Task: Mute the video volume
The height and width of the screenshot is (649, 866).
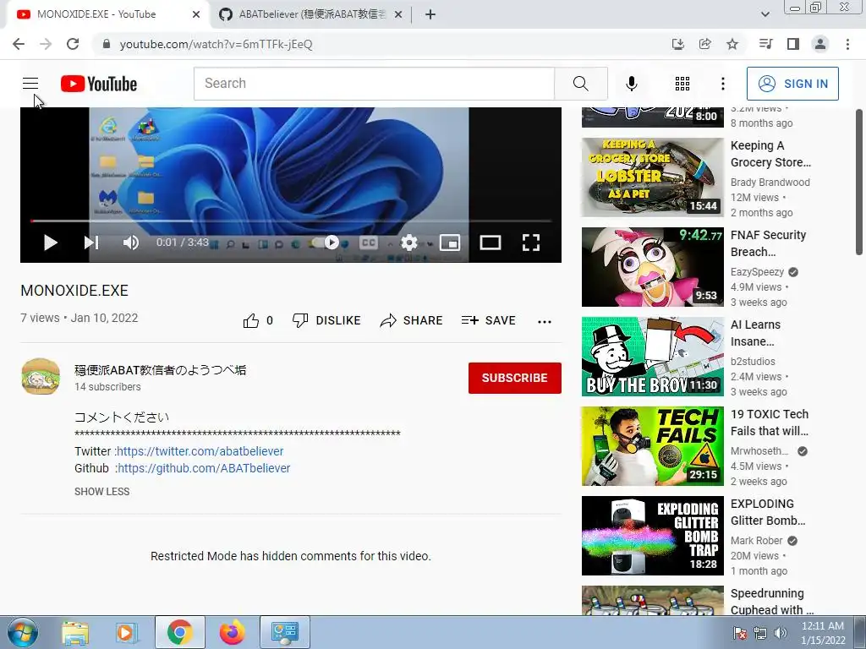Action: [131, 243]
